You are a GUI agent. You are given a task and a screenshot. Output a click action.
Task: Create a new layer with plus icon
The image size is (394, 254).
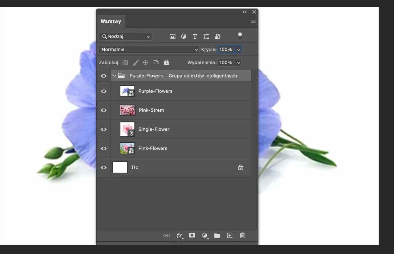pyautogui.click(x=230, y=235)
